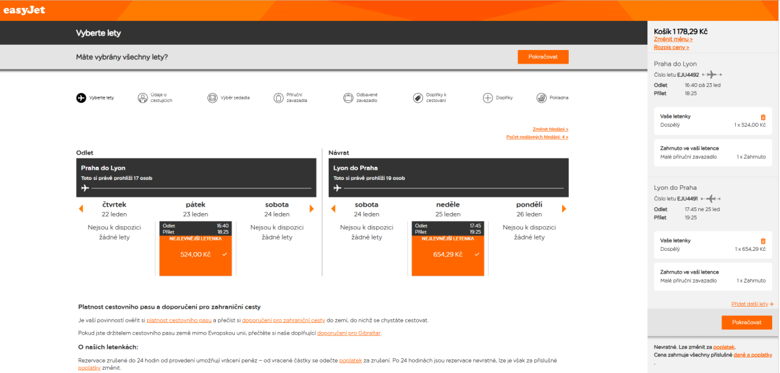The width and height of the screenshot is (780, 373).
Task: Click the Vyberte lety airplane step icon
Action: coord(81,98)
